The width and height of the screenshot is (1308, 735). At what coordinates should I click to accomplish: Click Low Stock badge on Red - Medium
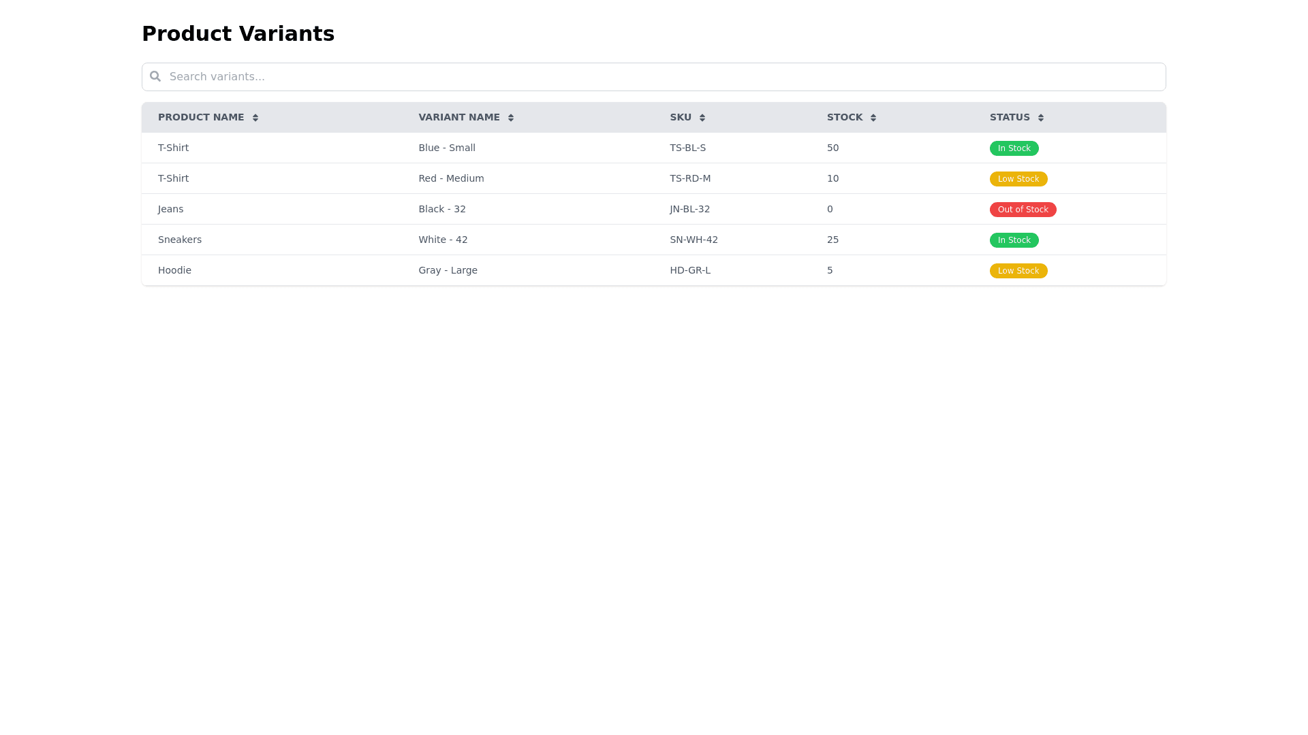[1018, 179]
